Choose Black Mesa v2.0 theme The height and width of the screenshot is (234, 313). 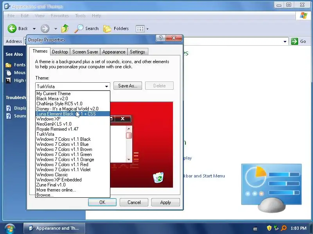click(73, 99)
